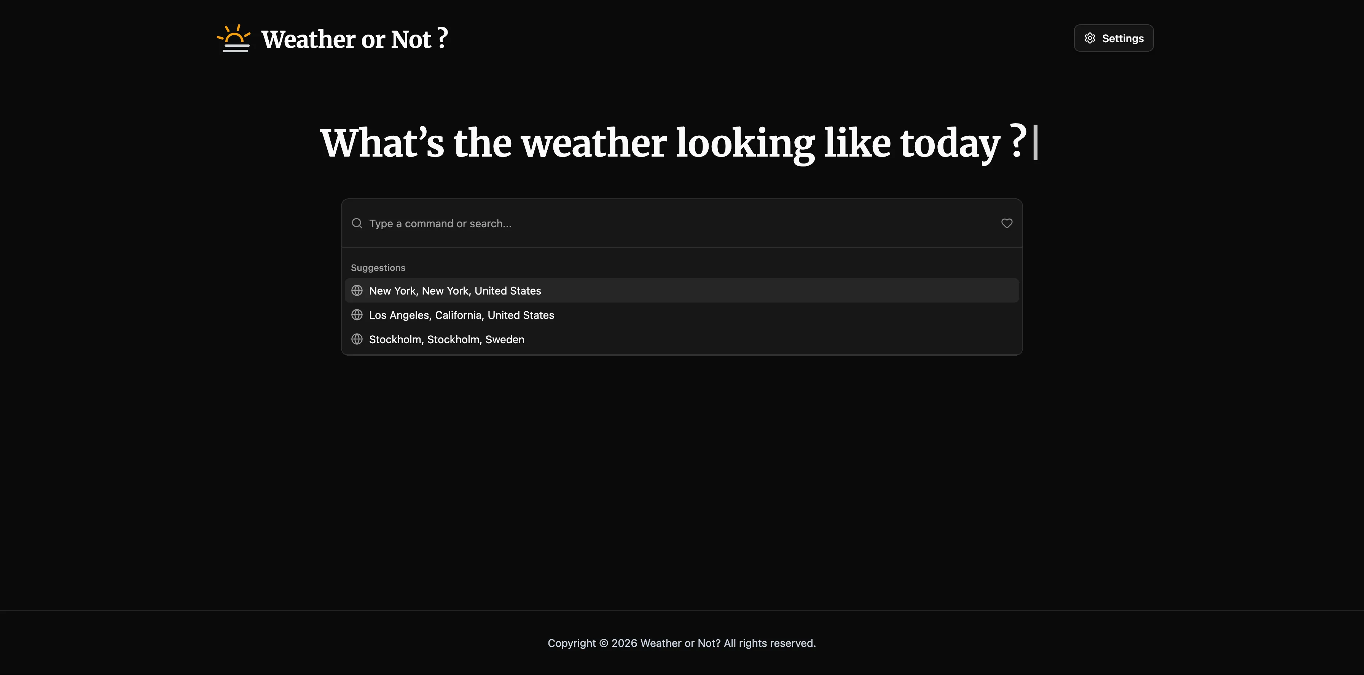Click the globe icon beside Los Angeles
The image size is (1364, 675).
pyautogui.click(x=357, y=315)
